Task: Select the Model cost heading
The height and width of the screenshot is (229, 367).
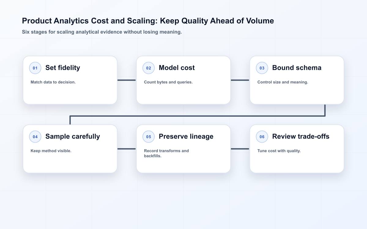Action: point(177,68)
